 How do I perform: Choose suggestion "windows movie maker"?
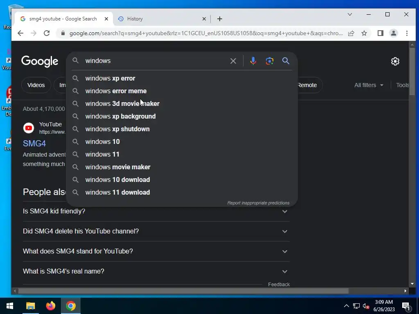click(182, 167)
